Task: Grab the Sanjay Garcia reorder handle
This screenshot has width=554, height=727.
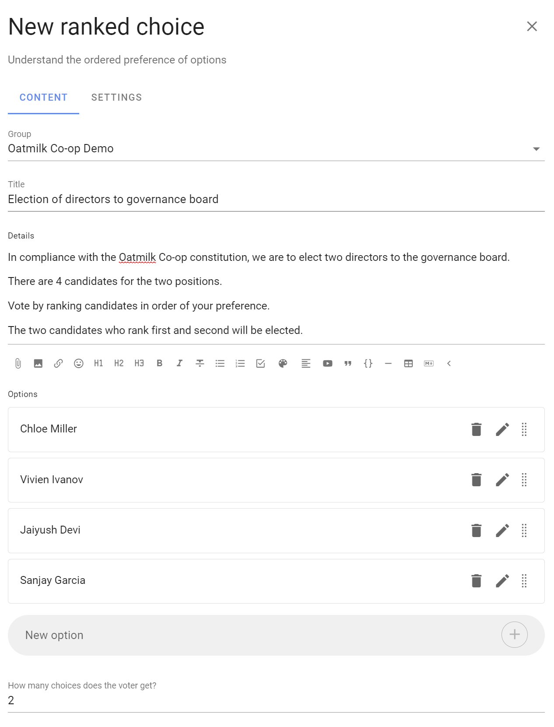Action: (x=524, y=581)
